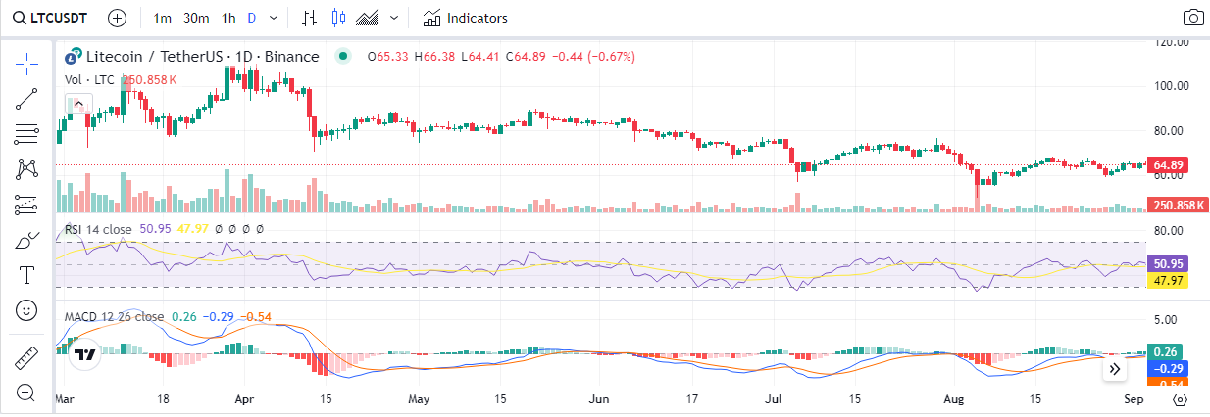
Task: Expand the chart style dropdown arrow
Action: tap(394, 18)
